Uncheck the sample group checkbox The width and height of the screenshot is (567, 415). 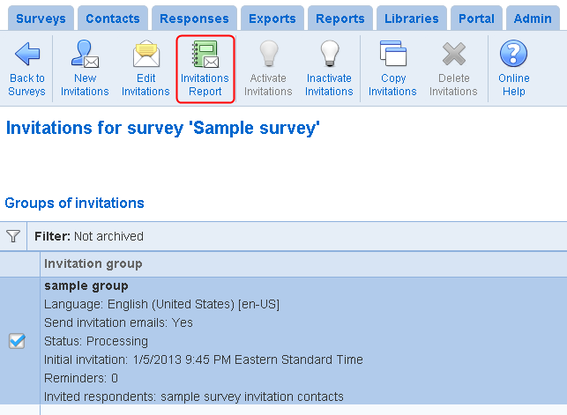point(17,341)
